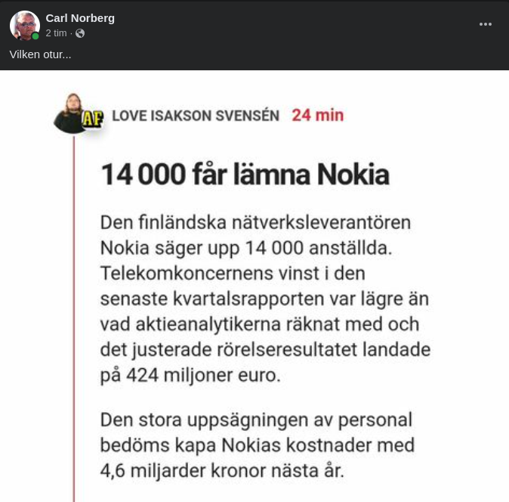Click the Carl Norberg name link
The height and width of the screenshot is (502, 509).
(x=80, y=18)
